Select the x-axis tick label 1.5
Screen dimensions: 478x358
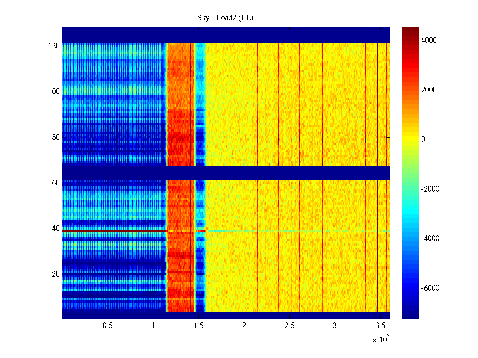tap(198, 326)
